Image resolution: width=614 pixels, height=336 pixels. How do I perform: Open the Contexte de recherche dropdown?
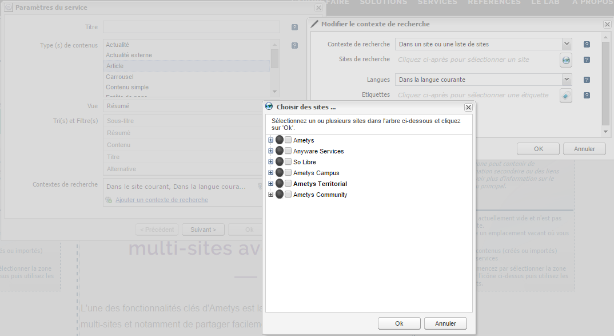[567, 44]
